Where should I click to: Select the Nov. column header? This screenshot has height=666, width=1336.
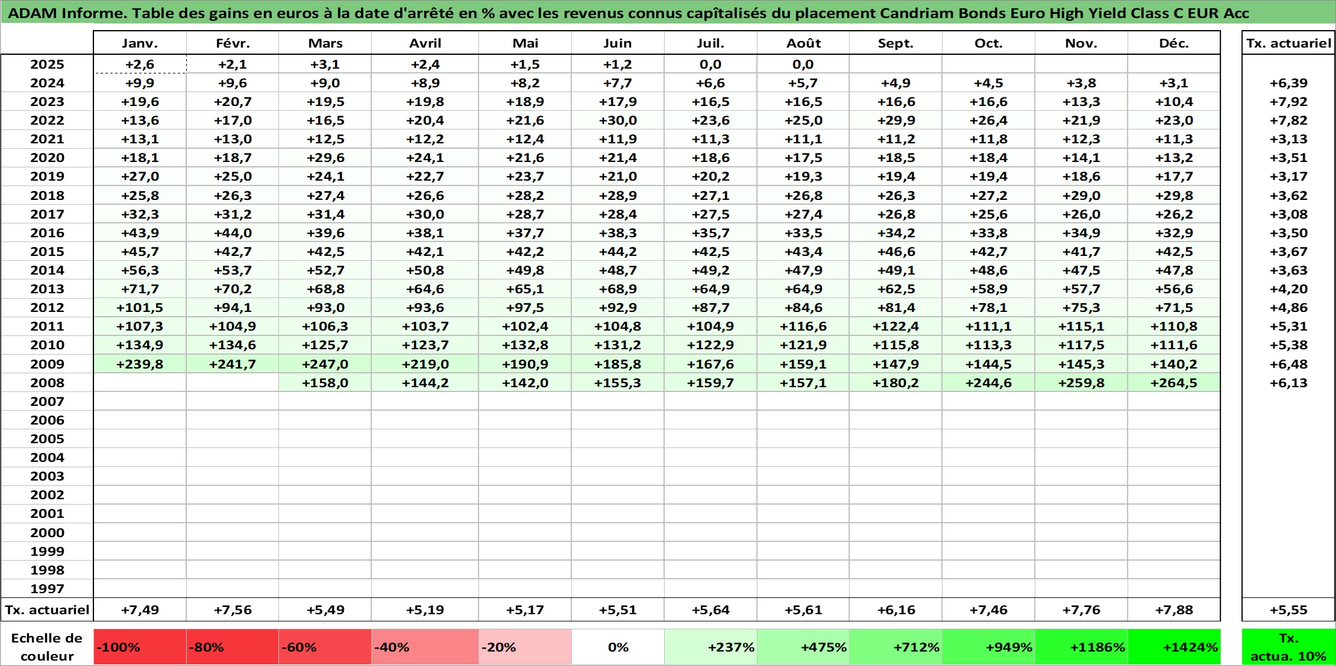[1082, 43]
